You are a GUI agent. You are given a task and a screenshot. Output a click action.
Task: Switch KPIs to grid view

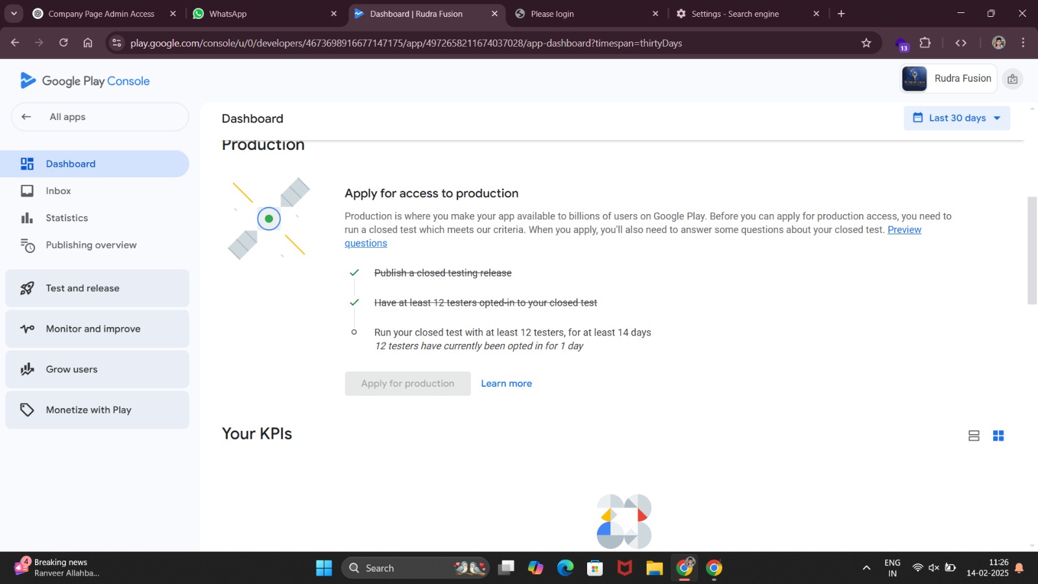tap(998, 436)
